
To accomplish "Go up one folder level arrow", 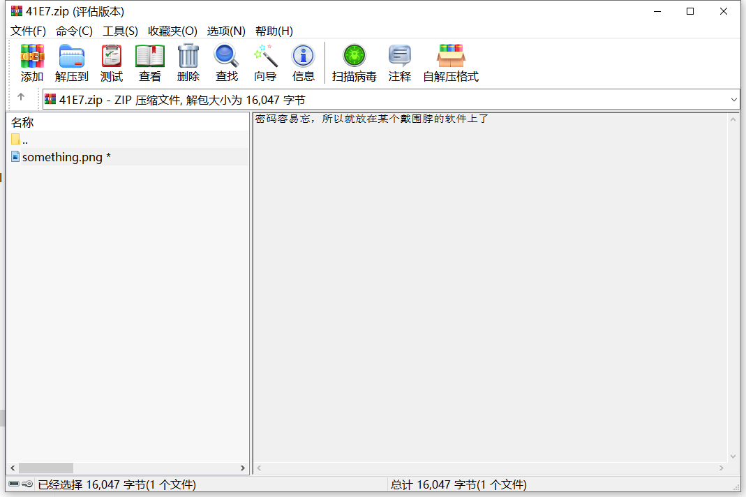I will [21, 97].
